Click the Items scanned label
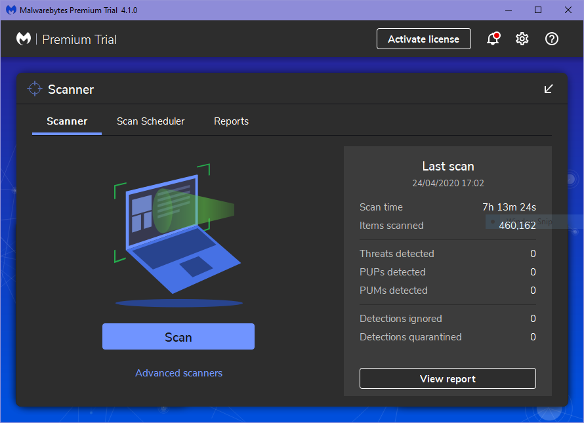 tap(392, 226)
